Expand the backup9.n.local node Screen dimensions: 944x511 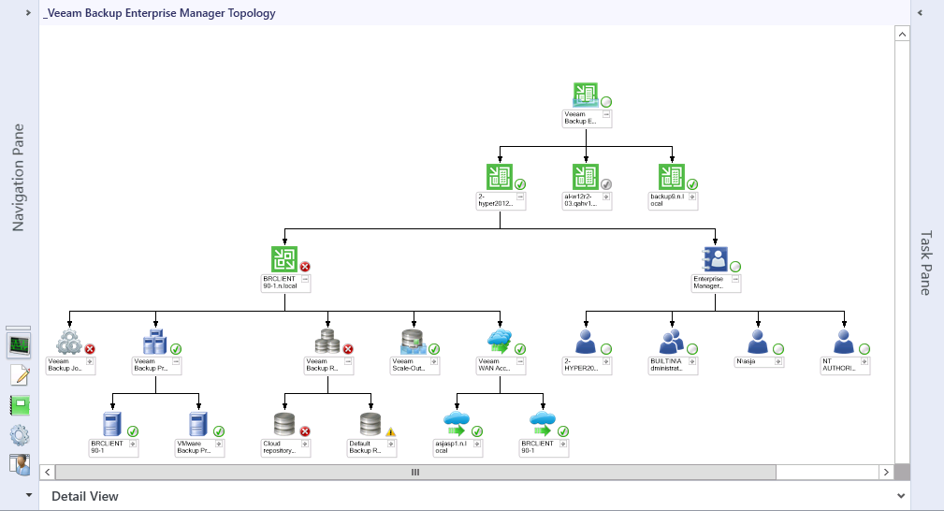pos(692,197)
